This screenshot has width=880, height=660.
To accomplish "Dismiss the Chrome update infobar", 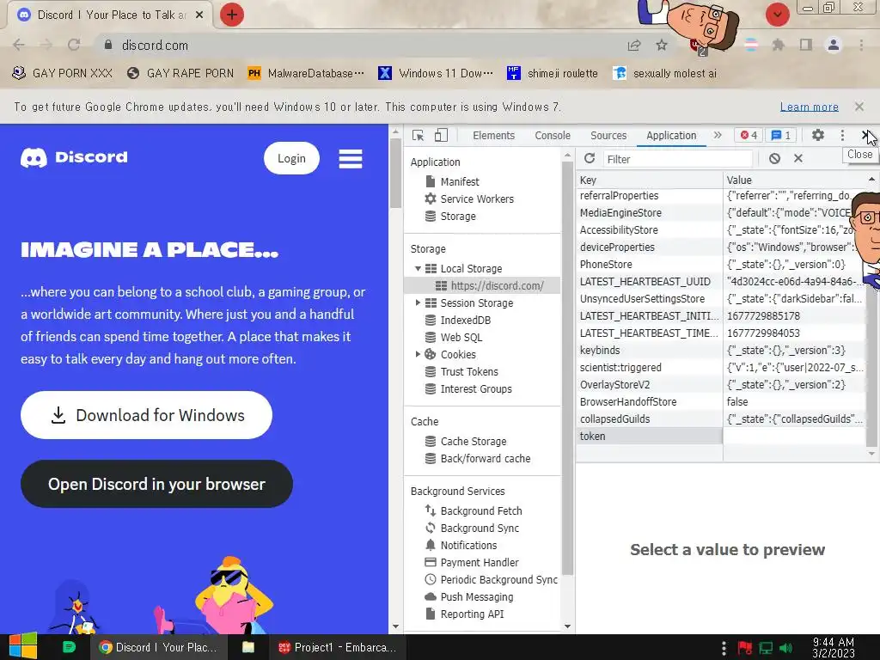I will [x=859, y=106].
